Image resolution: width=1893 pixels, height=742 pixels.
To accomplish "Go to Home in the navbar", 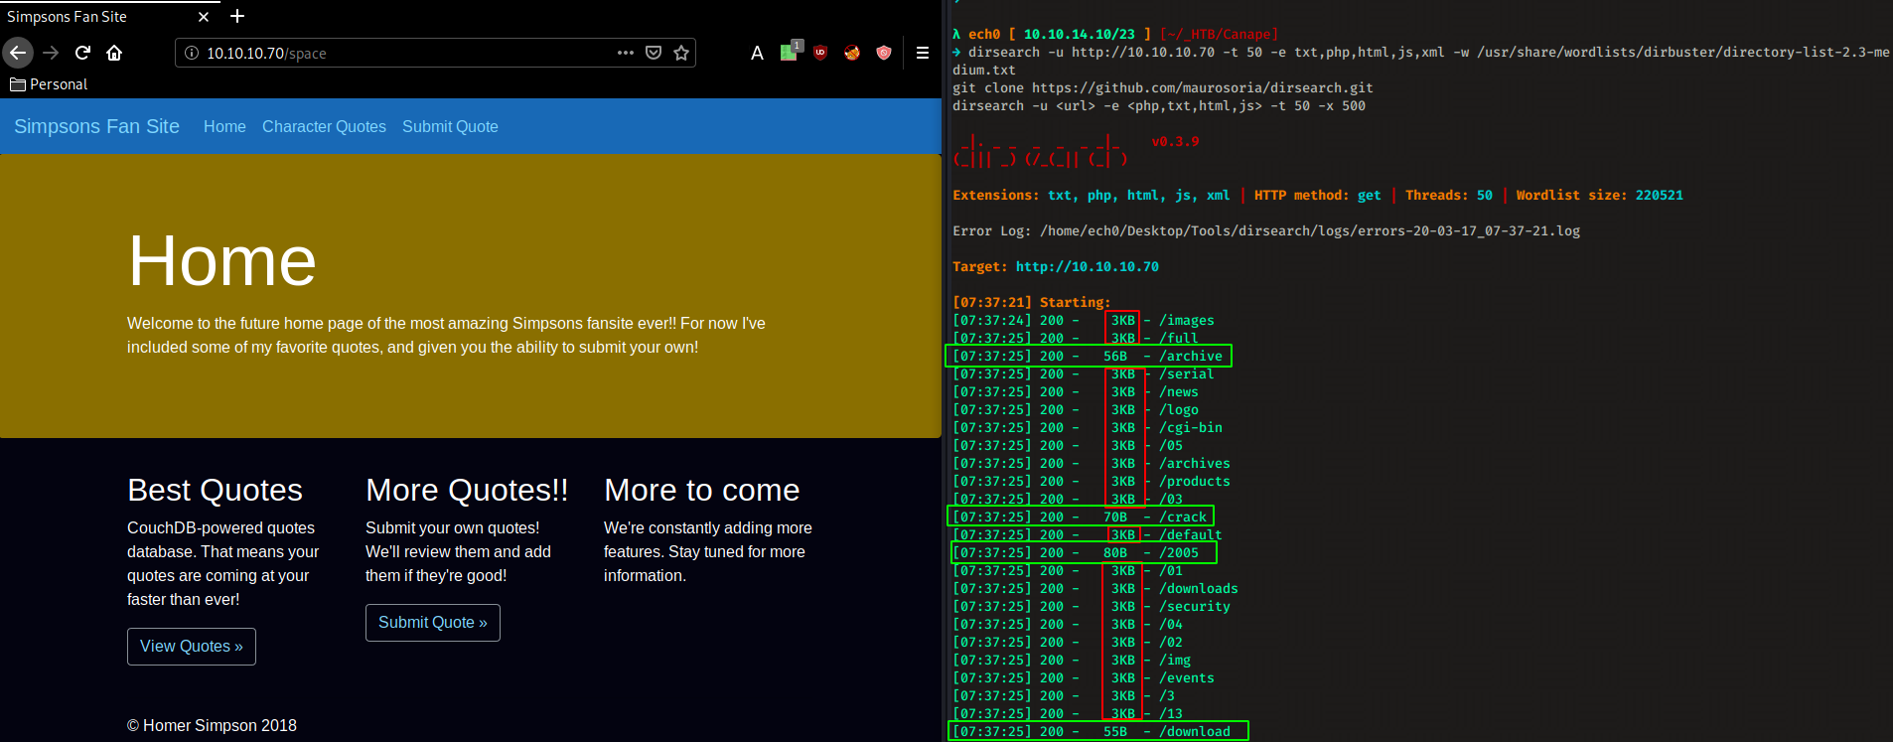I will click(224, 126).
